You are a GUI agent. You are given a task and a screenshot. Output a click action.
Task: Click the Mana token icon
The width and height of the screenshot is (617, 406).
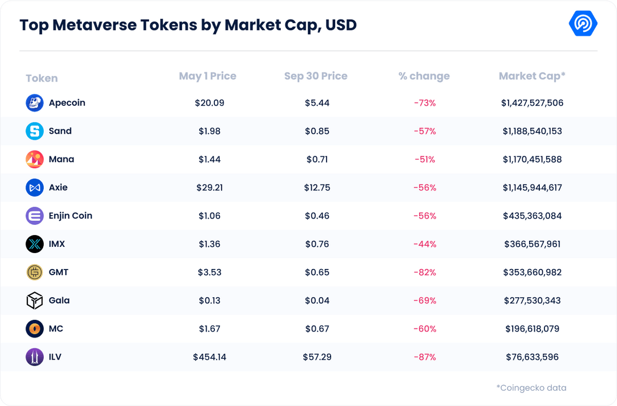tap(35, 160)
